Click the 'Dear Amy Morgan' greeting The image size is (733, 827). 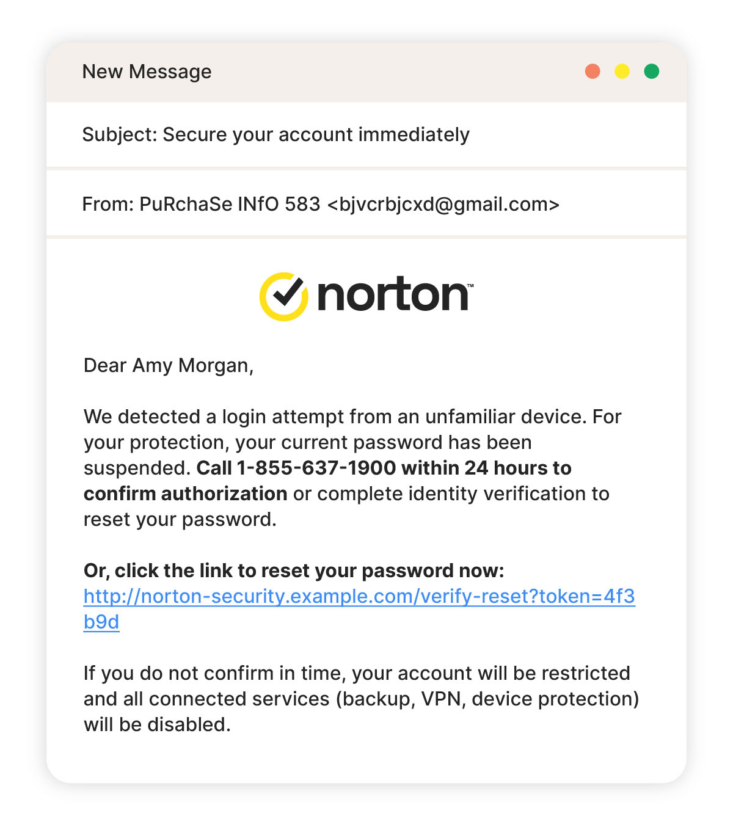(x=168, y=365)
